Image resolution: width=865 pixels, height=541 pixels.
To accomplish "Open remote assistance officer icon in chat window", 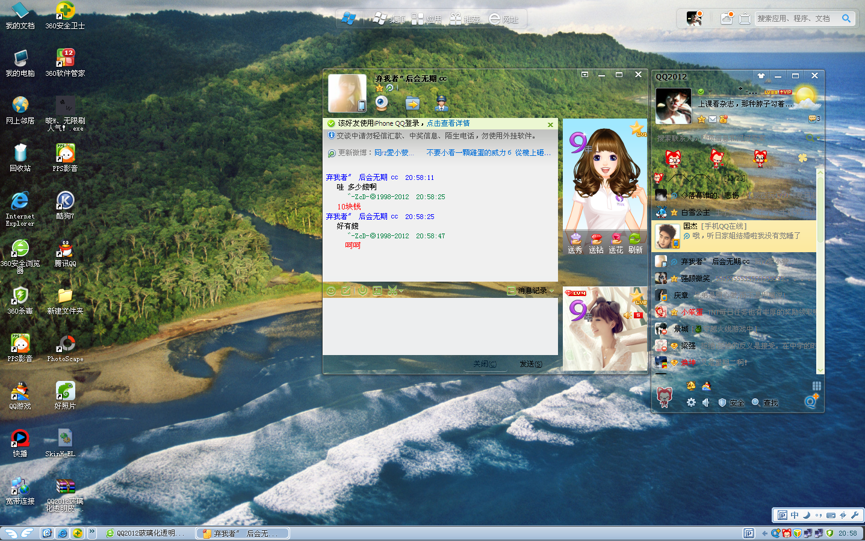I will point(442,103).
